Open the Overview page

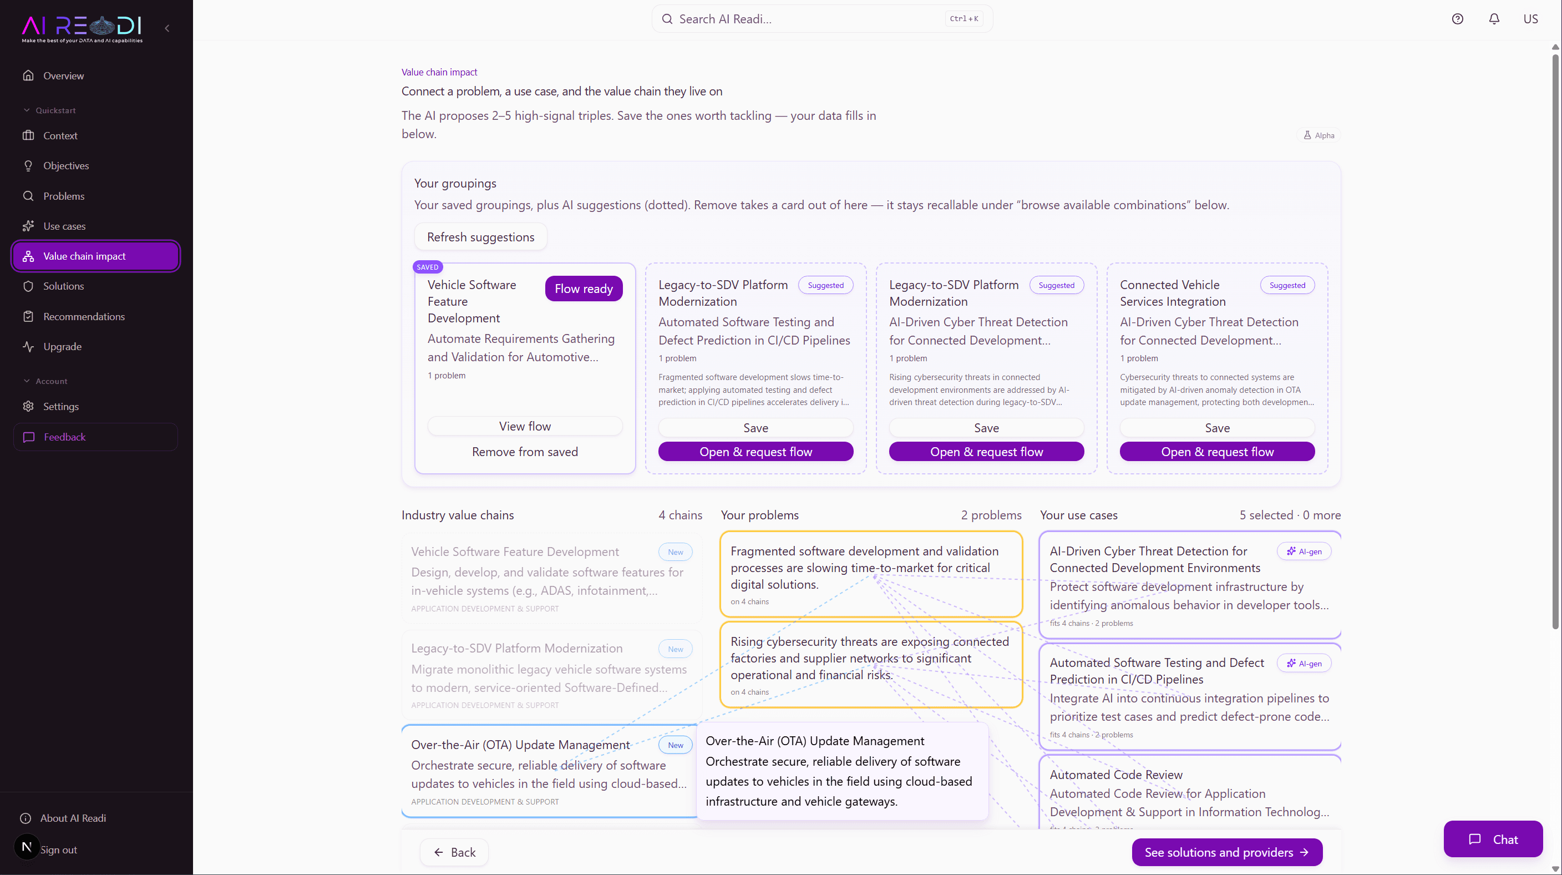(96, 76)
